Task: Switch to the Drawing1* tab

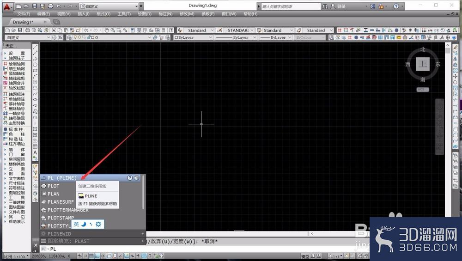Action: tap(23, 22)
